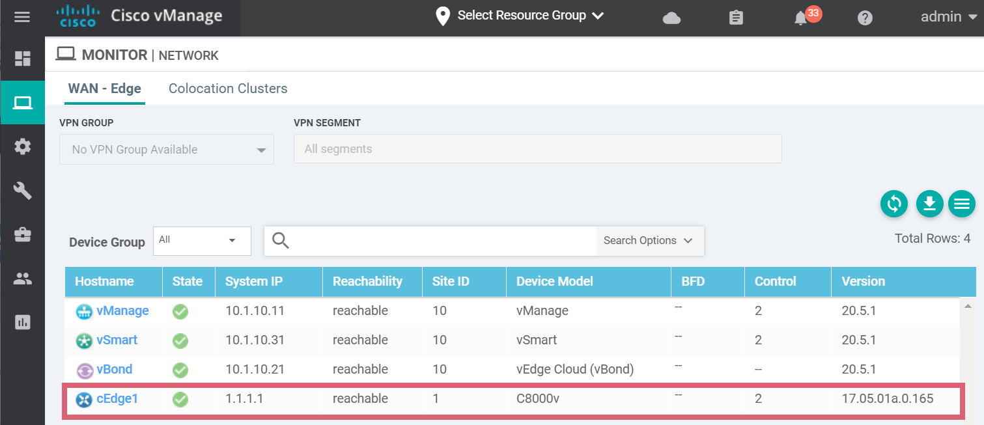The width and height of the screenshot is (984, 425).
Task: Open the Administration people sidebar icon
Action: pos(23,279)
